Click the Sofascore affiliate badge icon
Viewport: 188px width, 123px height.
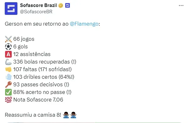[68, 5]
